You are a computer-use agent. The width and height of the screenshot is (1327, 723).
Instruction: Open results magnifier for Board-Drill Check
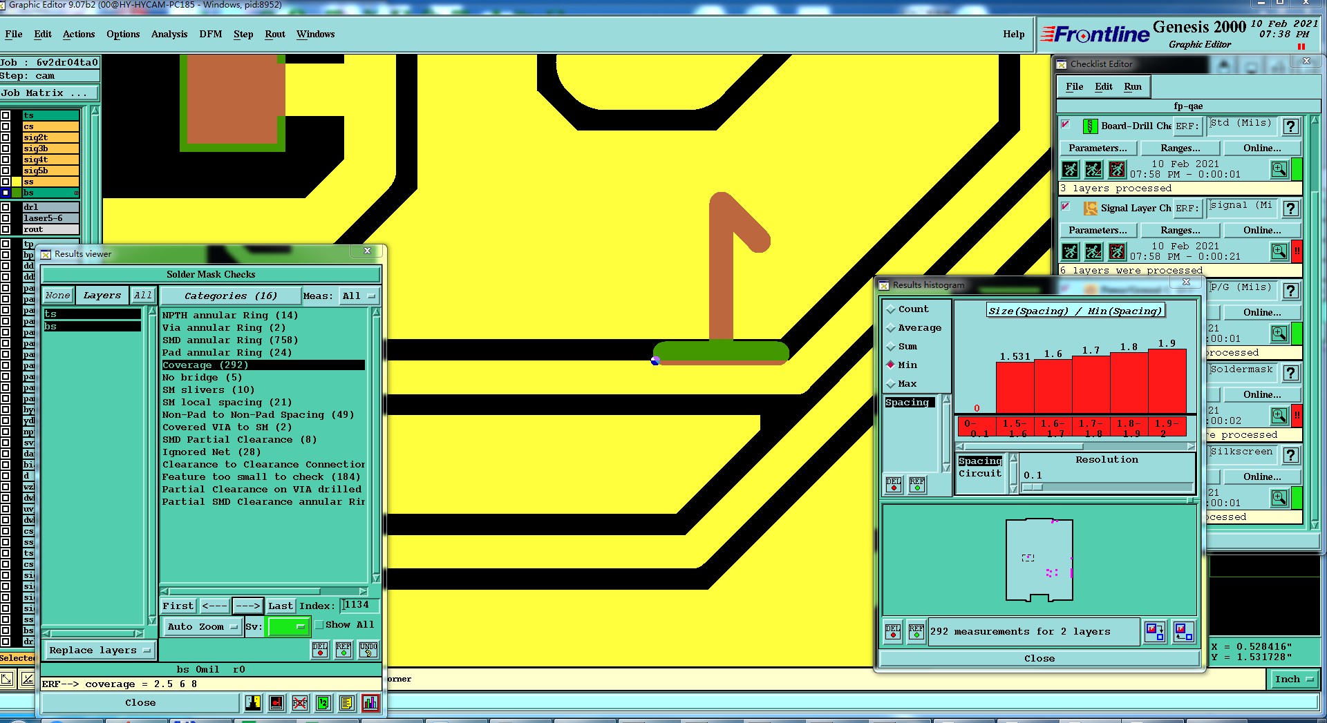click(1279, 169)
